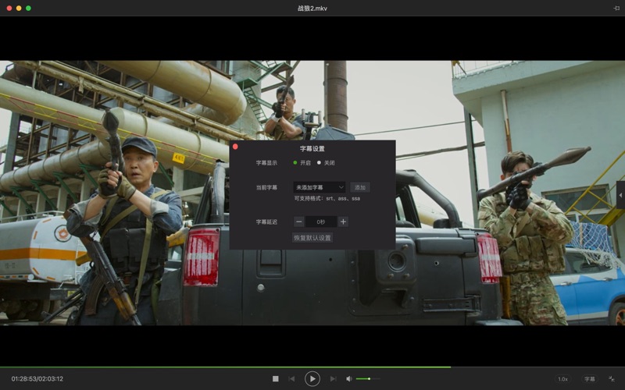Click the 战狼2.mkv window title
The height and width of the screenshot is (390, 625).
pos(312,9)
